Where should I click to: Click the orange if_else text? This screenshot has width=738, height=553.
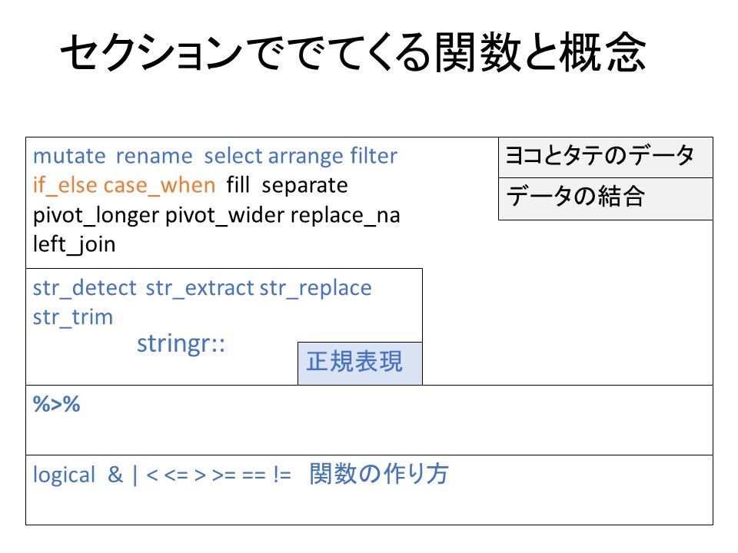(x=65, y=186)
